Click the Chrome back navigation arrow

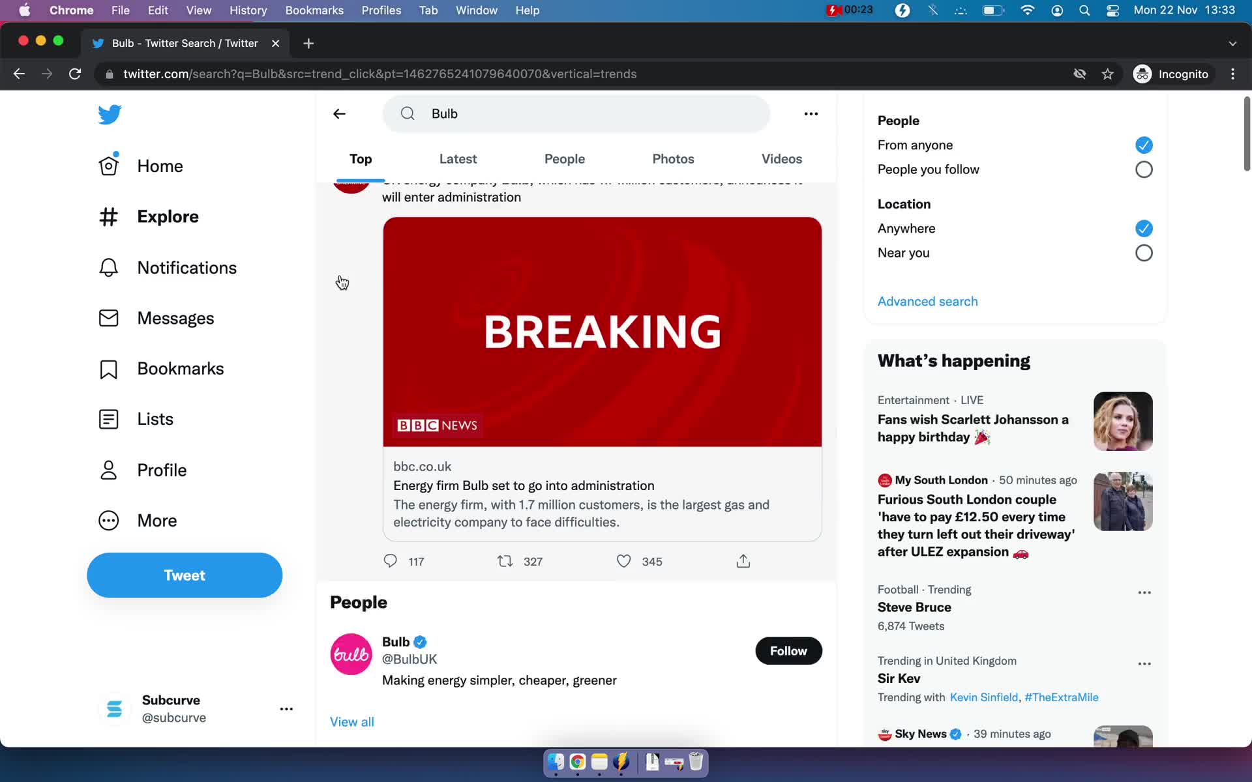(19, 74)
